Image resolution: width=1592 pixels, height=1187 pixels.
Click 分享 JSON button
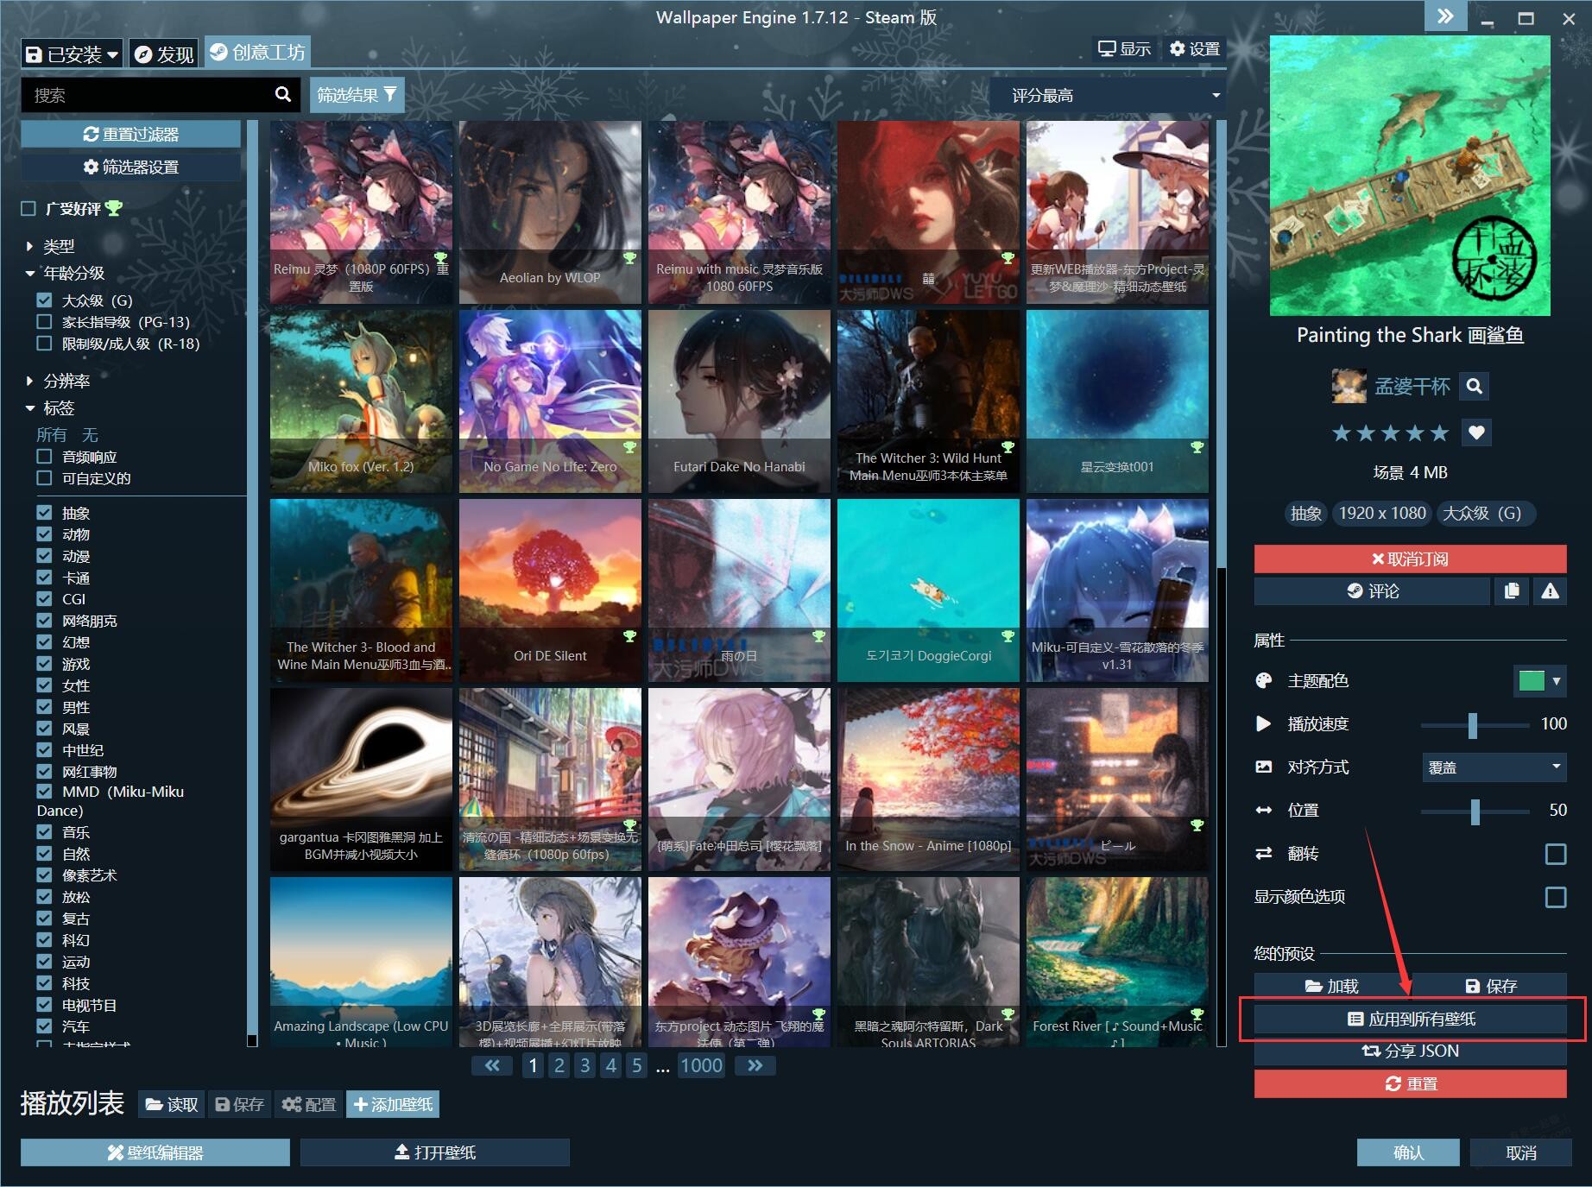(1410, 1051)
